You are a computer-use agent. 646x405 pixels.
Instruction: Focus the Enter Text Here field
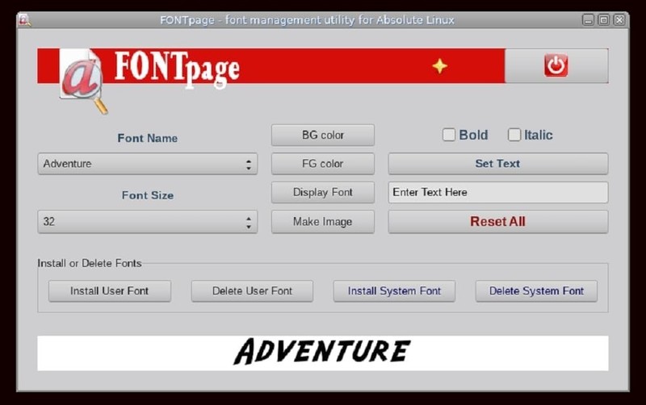point(497,192)
